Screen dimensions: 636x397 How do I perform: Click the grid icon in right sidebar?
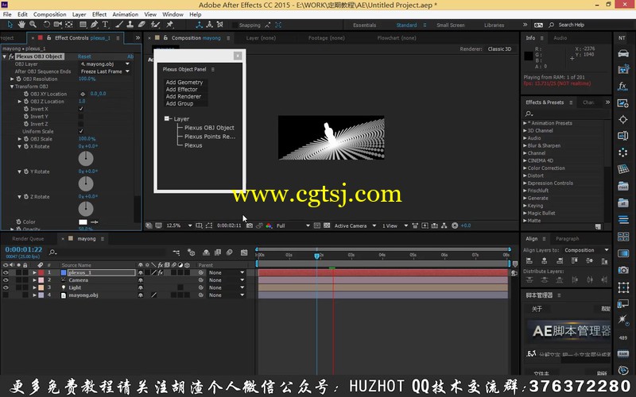[x=623, y=169]
